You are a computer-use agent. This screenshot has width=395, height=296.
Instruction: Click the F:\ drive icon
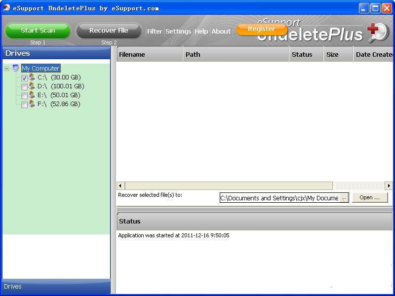(32, 104)
